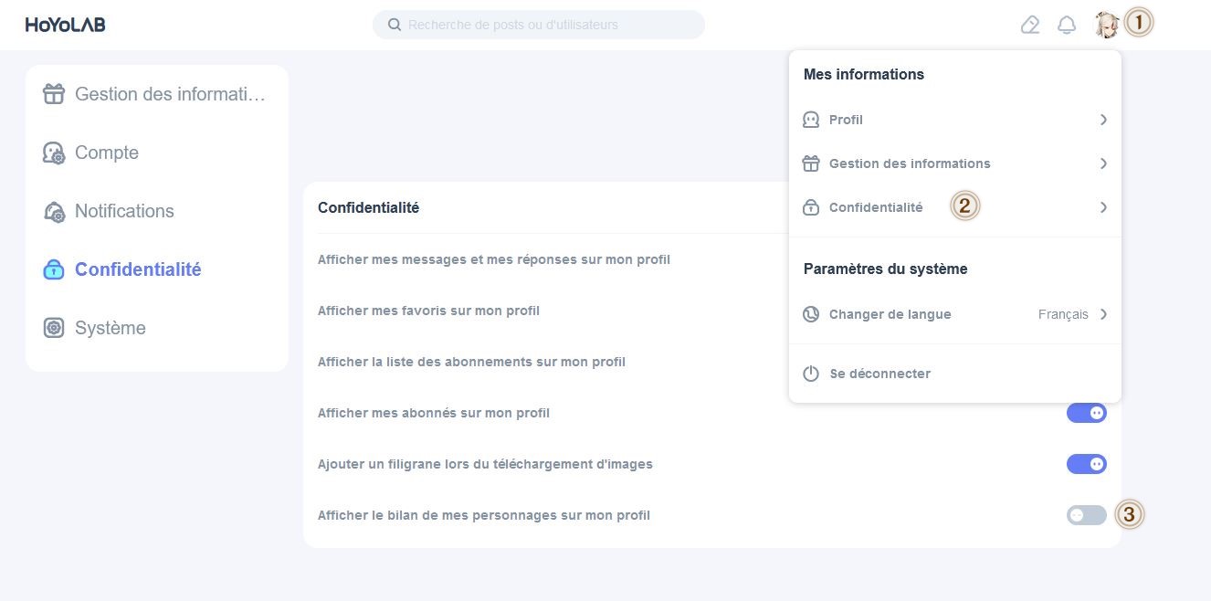Click the power icon next to Se déconnecter
This screenshot has height=601, width=1211.
[811, 374]
